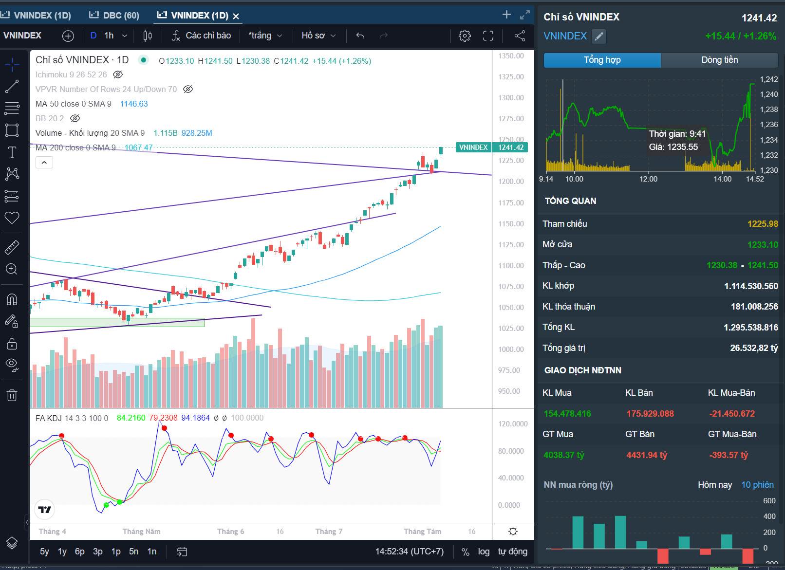
Task: Remove drawings with the trash icon
Action: coord(12,395)
